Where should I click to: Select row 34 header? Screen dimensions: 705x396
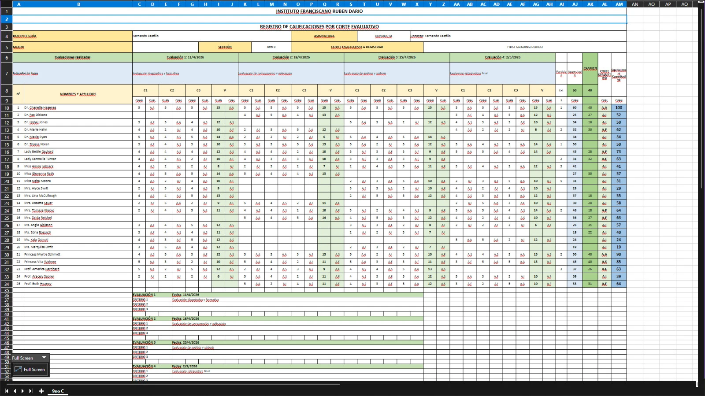[x=6, y=284]
